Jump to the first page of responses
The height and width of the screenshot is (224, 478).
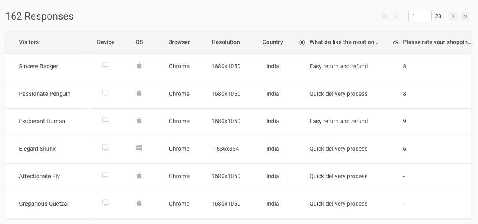pyautogui.click(x=384, y=16)
